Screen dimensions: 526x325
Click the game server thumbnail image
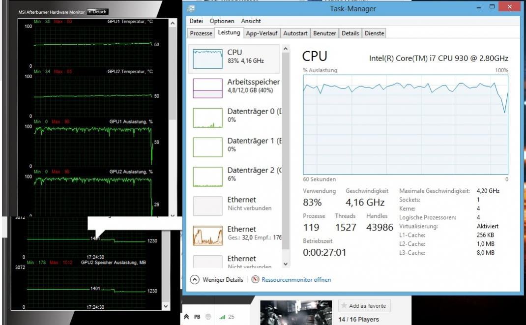296,313
